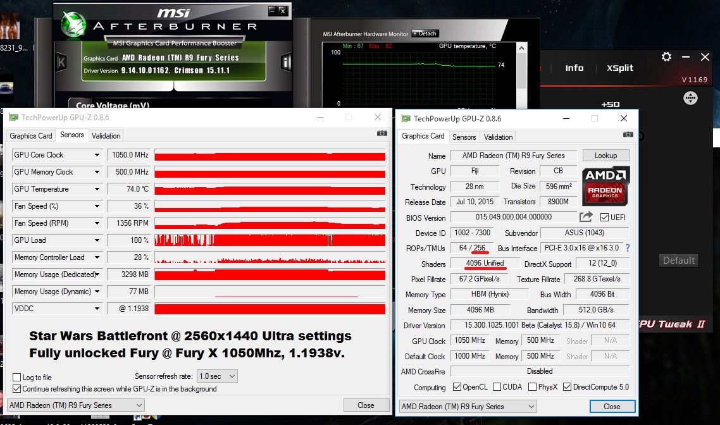Expand the Memory Controller Load dropdown

point(97,257)
